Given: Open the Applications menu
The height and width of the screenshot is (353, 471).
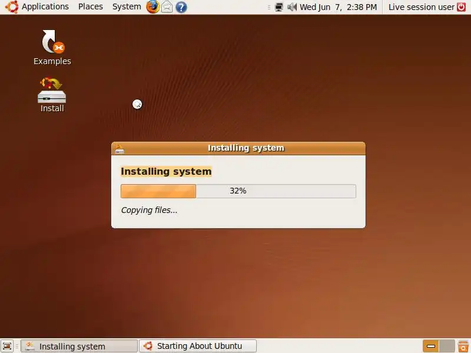Looking at the screenshot, I should point(45,6).
